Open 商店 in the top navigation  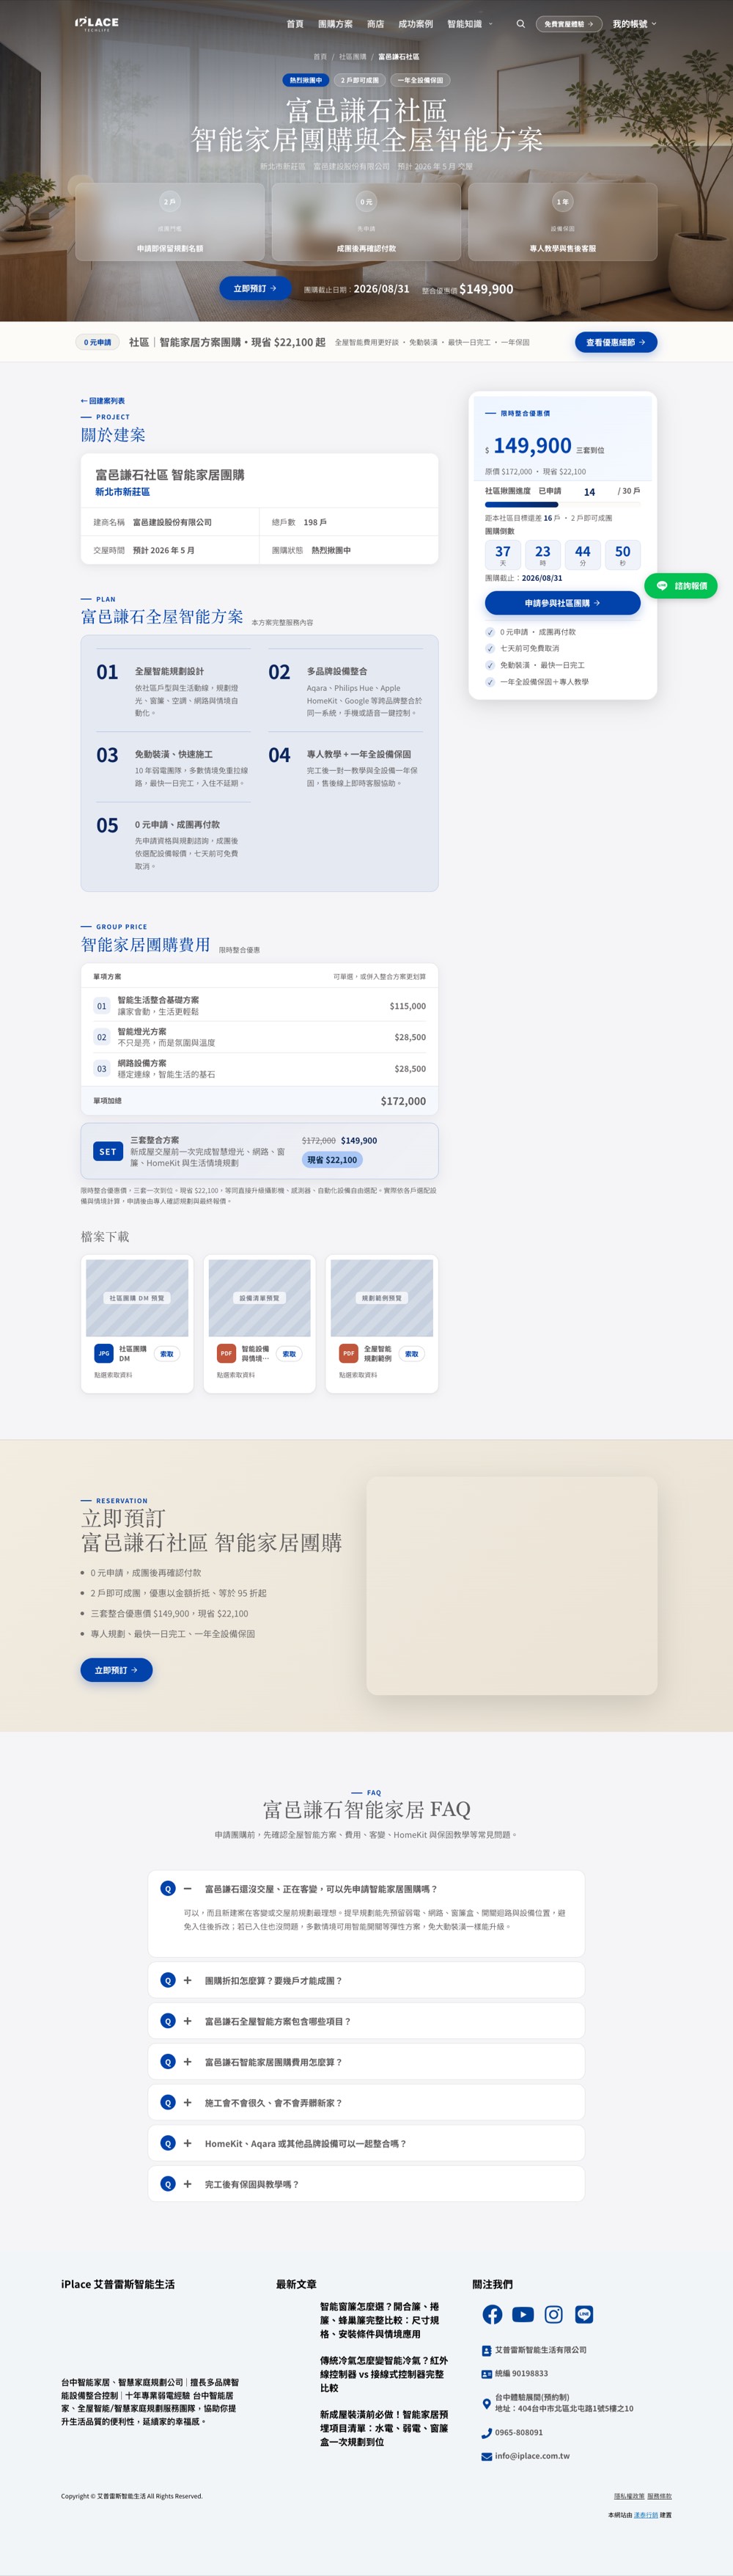click(x=375, y=23)
